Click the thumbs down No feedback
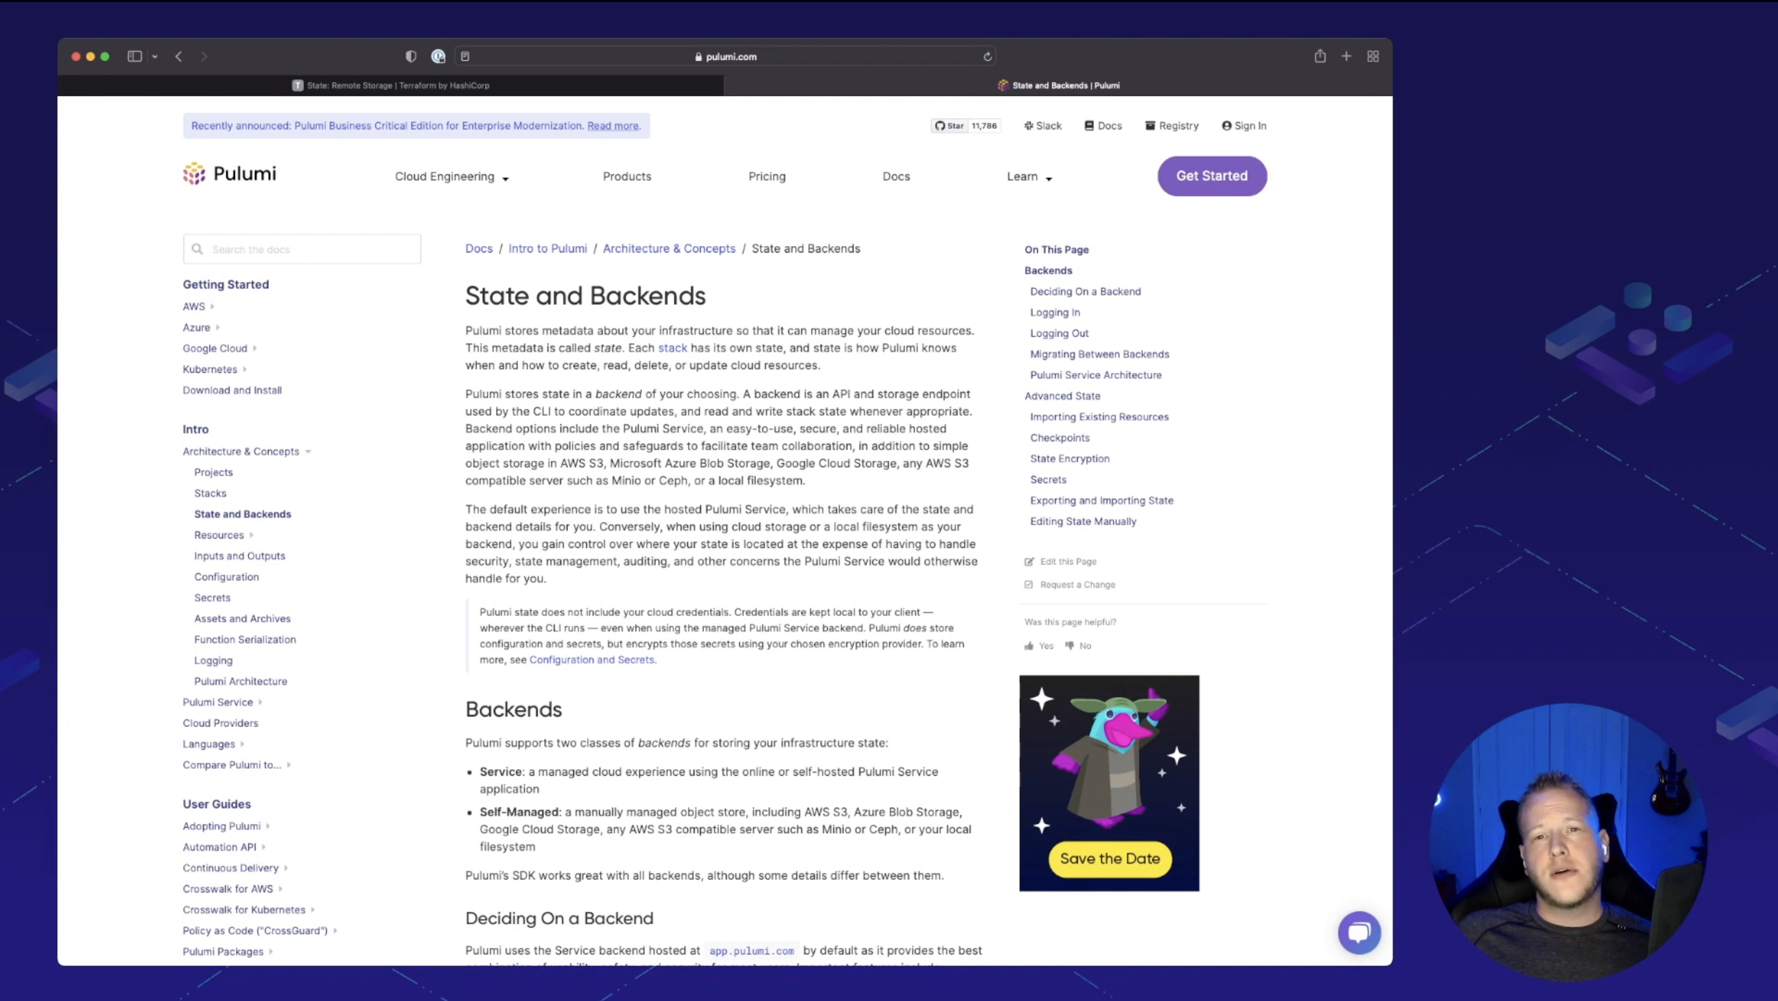This screenshot has width=1778, height=1001. [1078, 646]
